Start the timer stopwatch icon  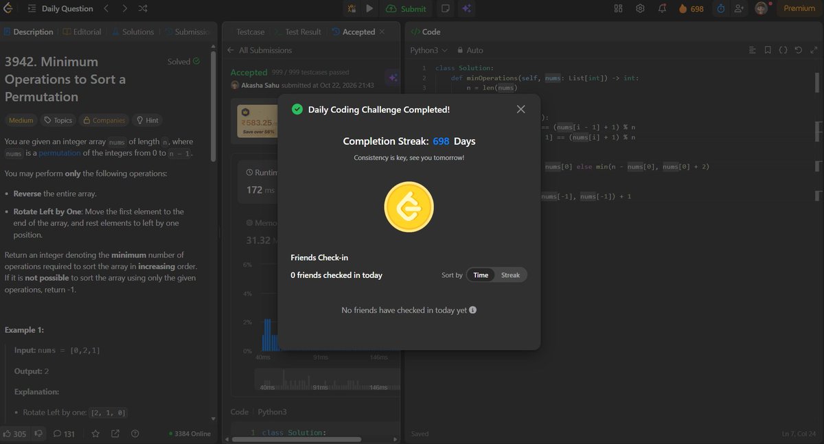721,8
